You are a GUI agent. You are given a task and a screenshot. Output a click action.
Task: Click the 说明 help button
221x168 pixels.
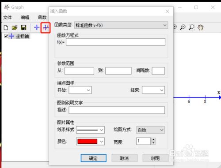[x=156, y=158]
